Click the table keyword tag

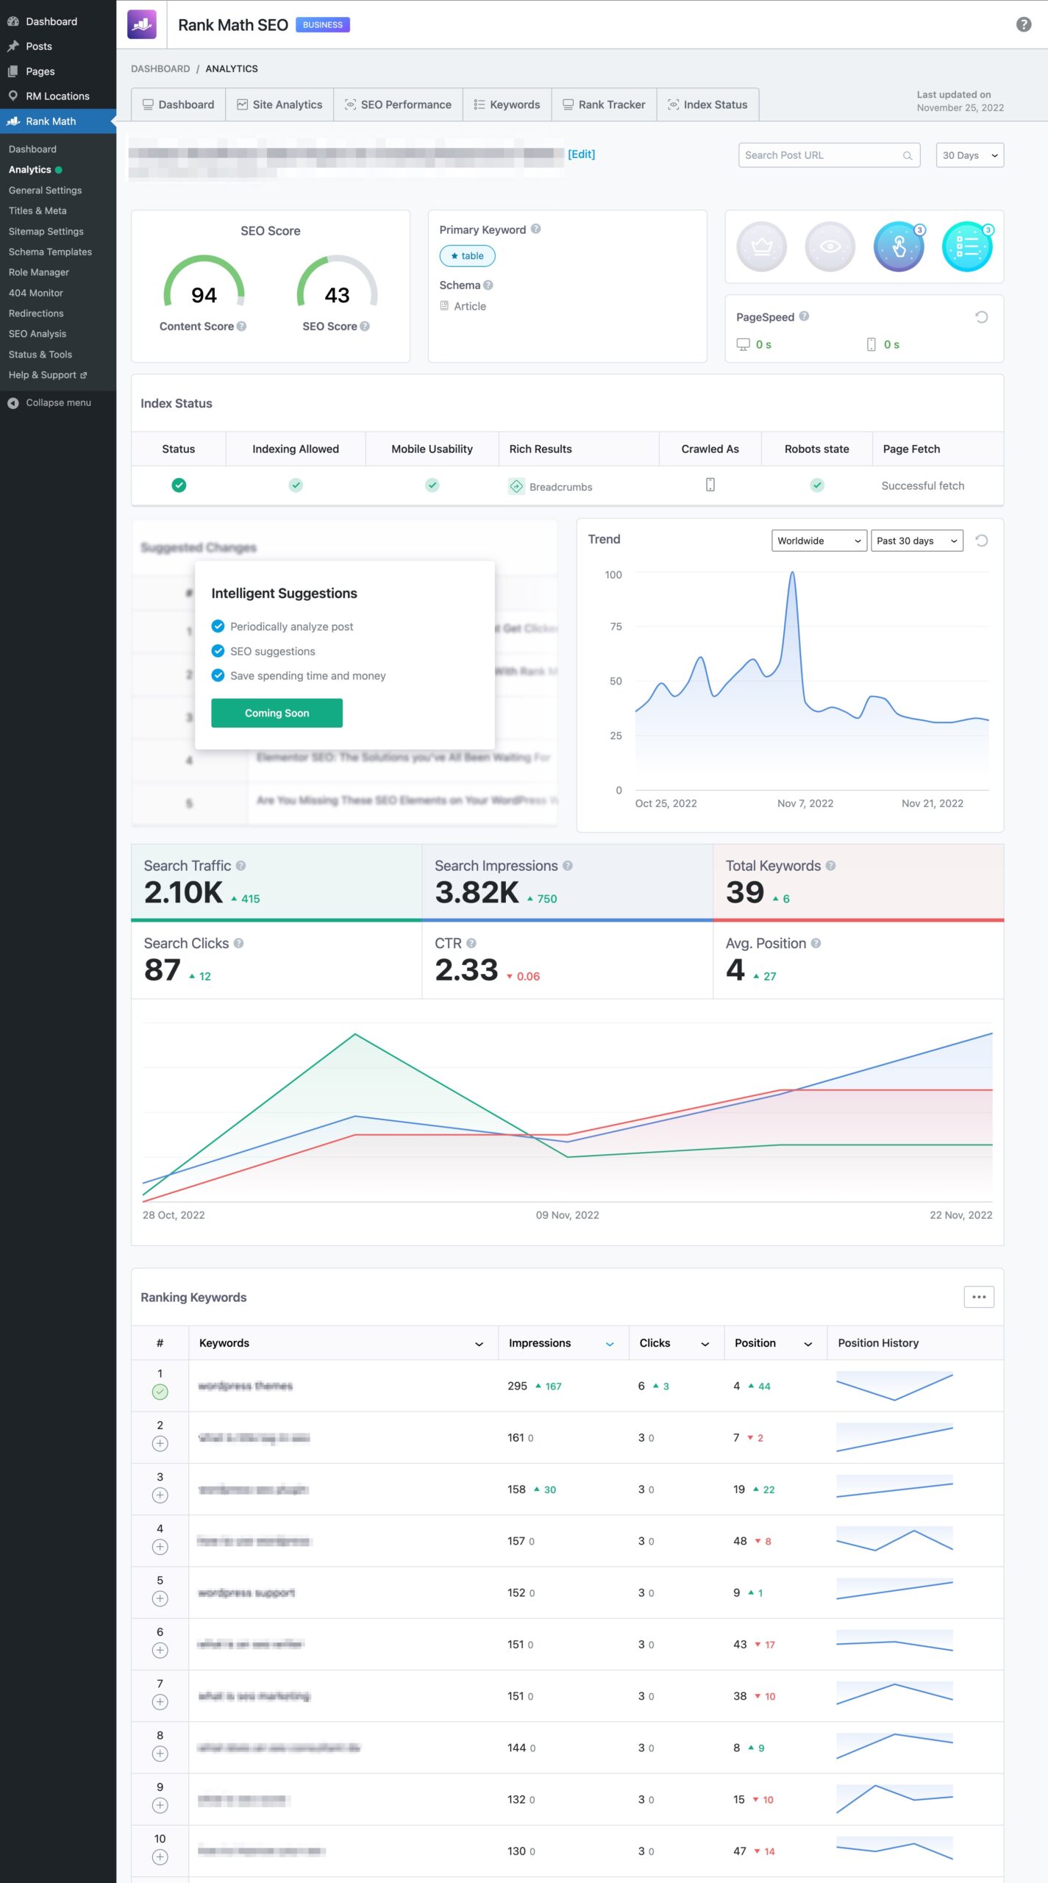[x=467, y=256]
